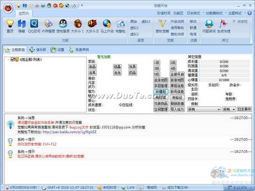Toggle the 状态栏 checkbox
Screen dimensions: 255x191
pos(234,21)
